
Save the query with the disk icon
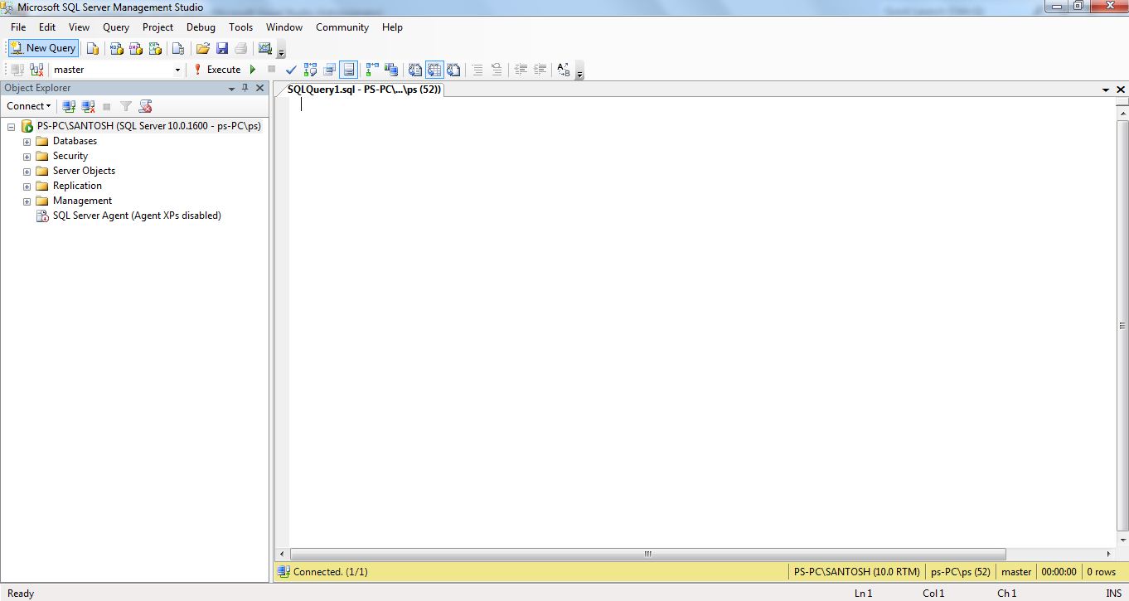pyautogui.click(x=222, y=48)
